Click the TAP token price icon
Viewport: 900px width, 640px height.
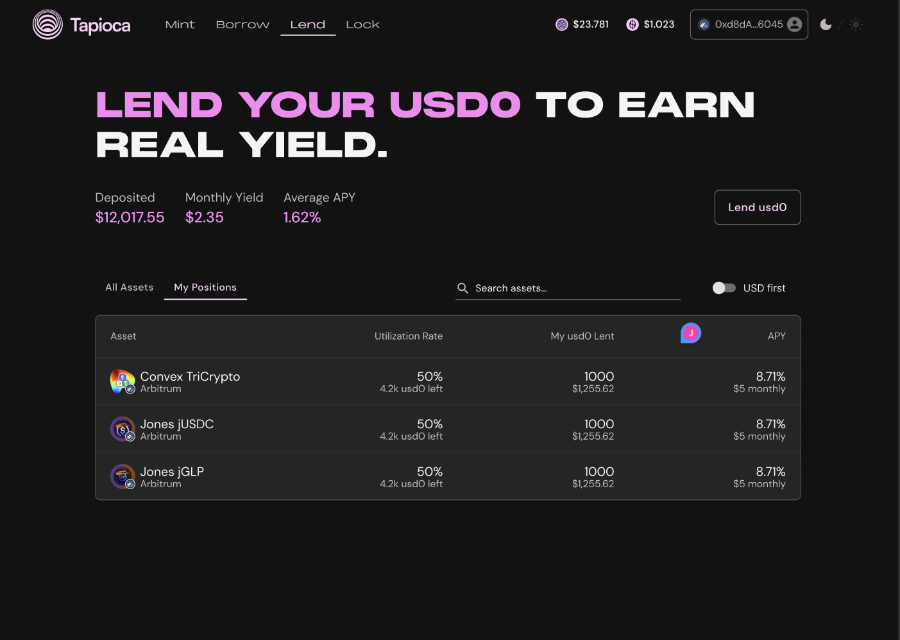coord(562,24)
